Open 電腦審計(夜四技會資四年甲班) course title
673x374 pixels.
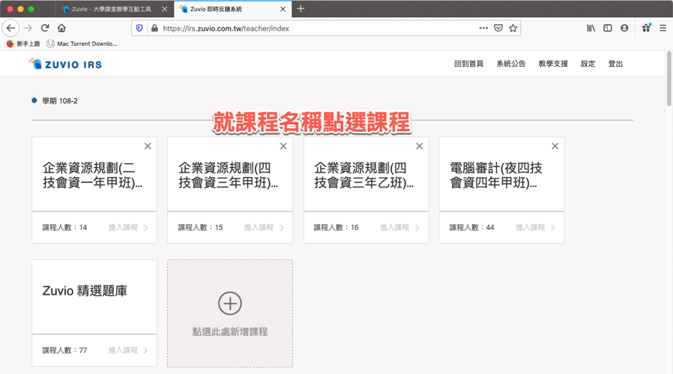tap(496, 175)
